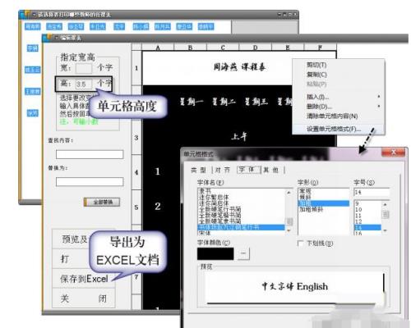This screenshot has height=328, width=411.
Task: Select row header 5
Action: [x=136, y=207]
